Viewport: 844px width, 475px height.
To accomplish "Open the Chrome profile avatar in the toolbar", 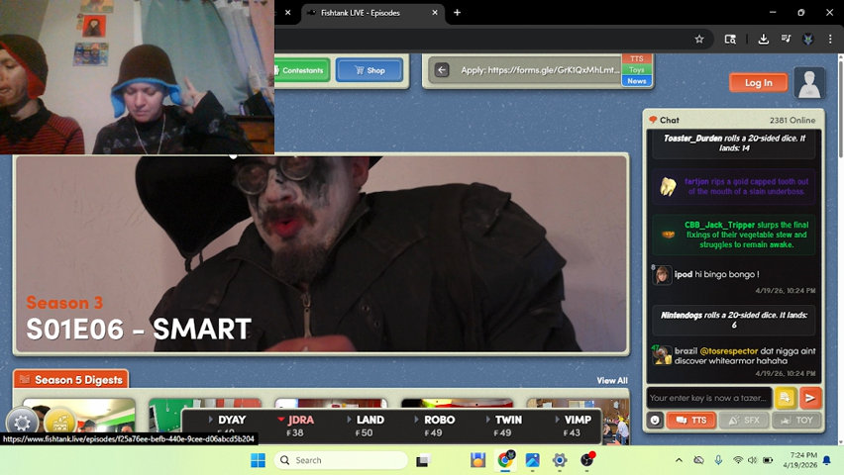I will 808,39.
